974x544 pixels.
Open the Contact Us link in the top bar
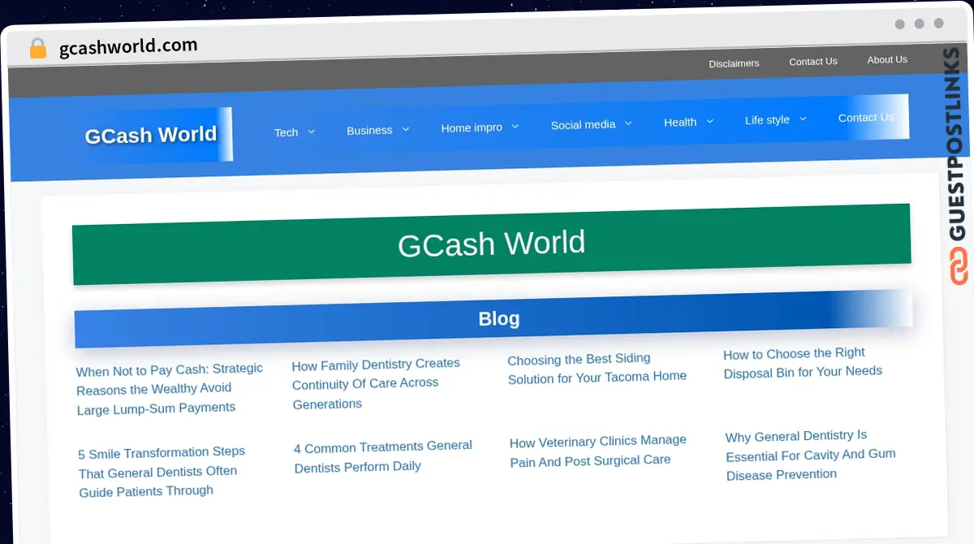(812, 61)
